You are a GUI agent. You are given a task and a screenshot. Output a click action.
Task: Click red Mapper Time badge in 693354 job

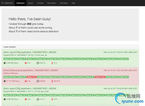32,77
